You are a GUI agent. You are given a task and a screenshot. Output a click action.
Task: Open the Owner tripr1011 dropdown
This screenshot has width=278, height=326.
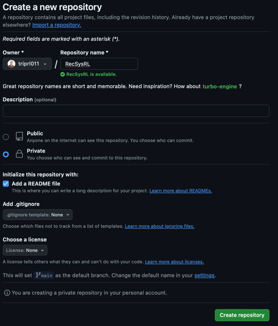pyautogui.click(x=27, y=64)
